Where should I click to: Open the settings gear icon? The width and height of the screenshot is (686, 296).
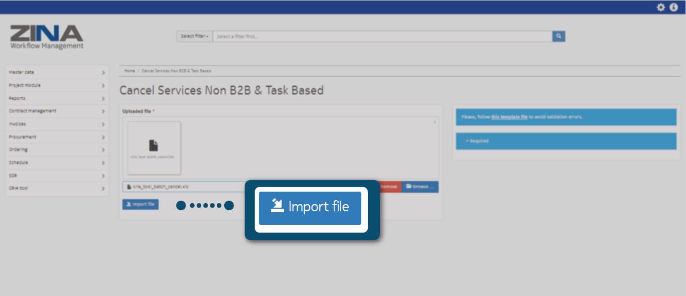pos(661,7)
